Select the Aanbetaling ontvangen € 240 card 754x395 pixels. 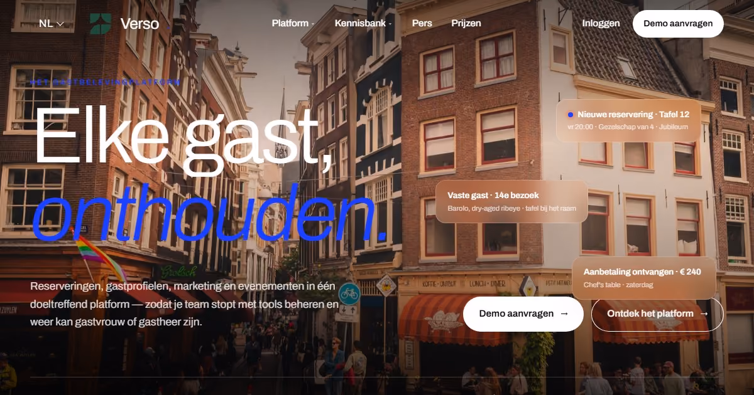(644, 278)
